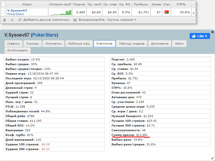Sort by Уровень column header
This screenshot has height=161, width=215.
point(156,4)
